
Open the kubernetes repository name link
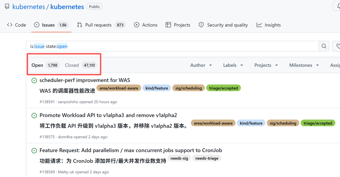(x=67, y=7)
